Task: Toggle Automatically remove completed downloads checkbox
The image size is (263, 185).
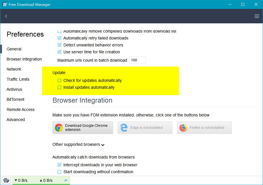Action: 59,31
